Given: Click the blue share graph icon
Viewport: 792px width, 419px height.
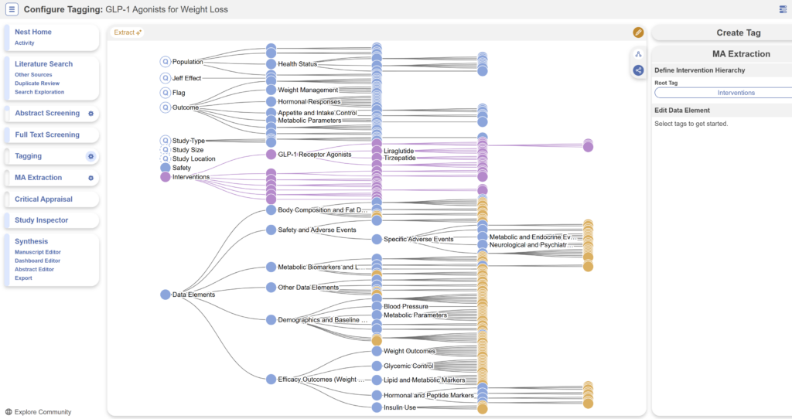Looking at the screenshot, I should (638, 70).
